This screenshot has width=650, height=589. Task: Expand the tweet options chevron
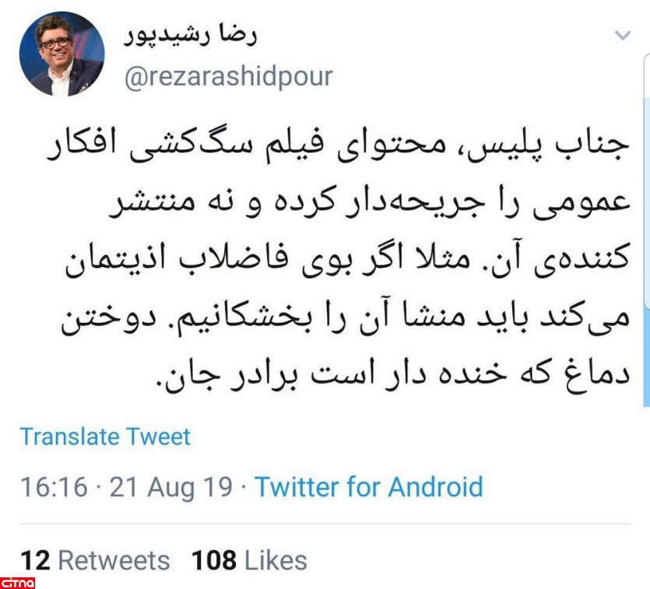coord(622,35)
